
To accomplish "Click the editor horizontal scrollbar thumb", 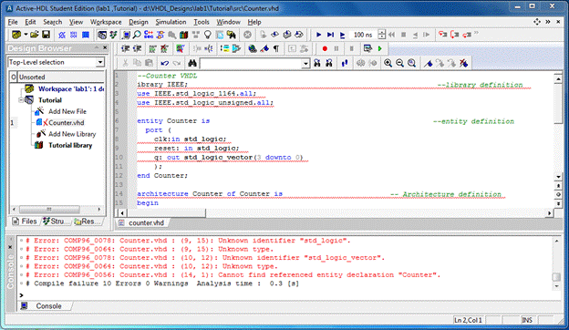I will pyautogui.click(x=165, y=213).
